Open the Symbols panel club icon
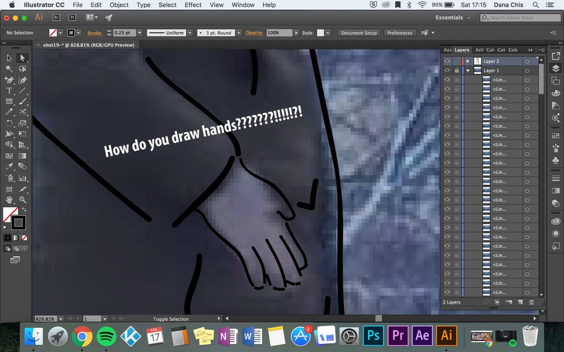Screen dimensions: 564x352 [x=555, y=160]
